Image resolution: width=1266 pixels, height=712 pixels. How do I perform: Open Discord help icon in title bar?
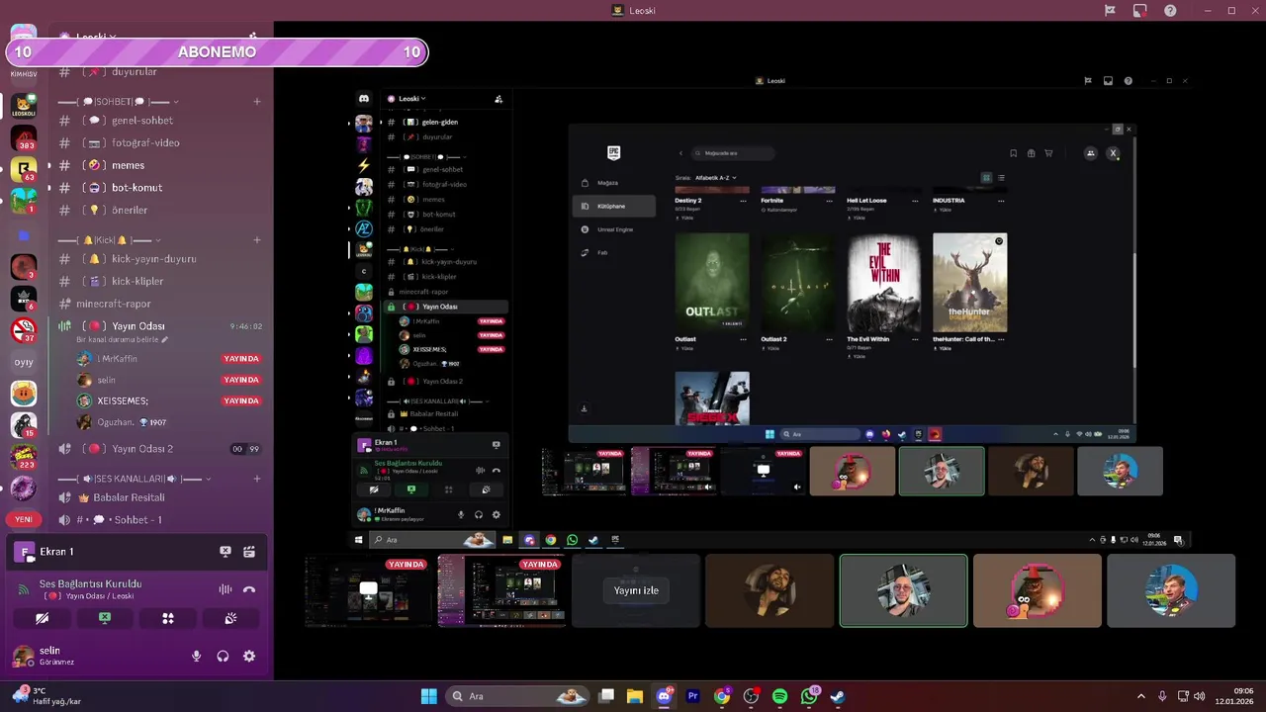(x=1170, y=11)
